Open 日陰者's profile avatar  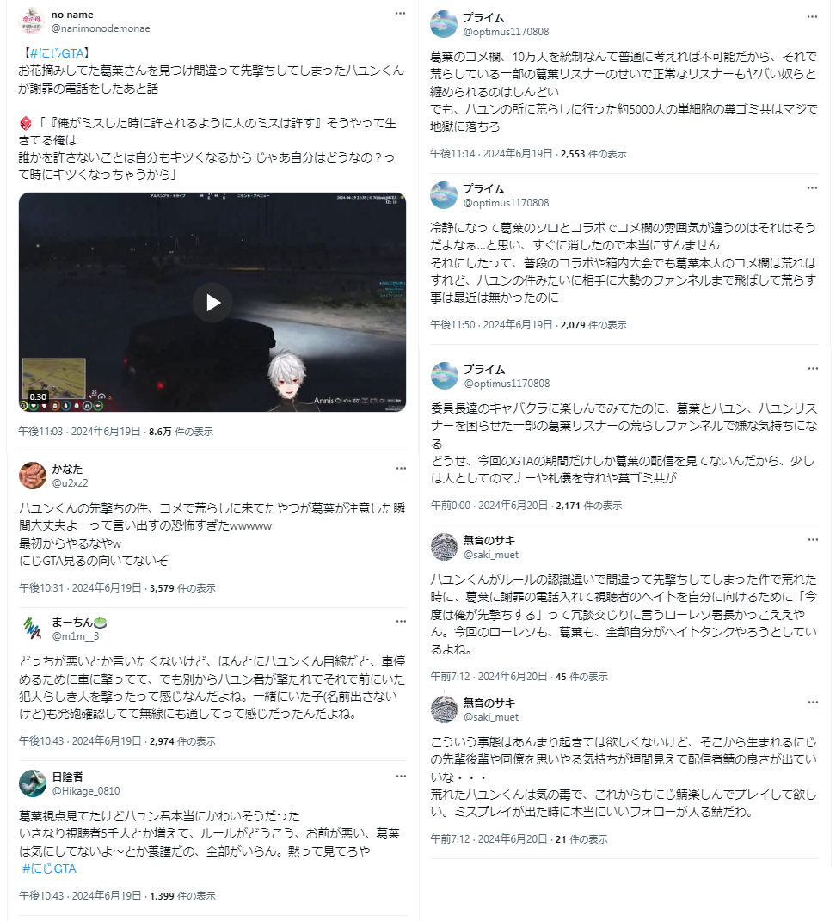(33, 783)
